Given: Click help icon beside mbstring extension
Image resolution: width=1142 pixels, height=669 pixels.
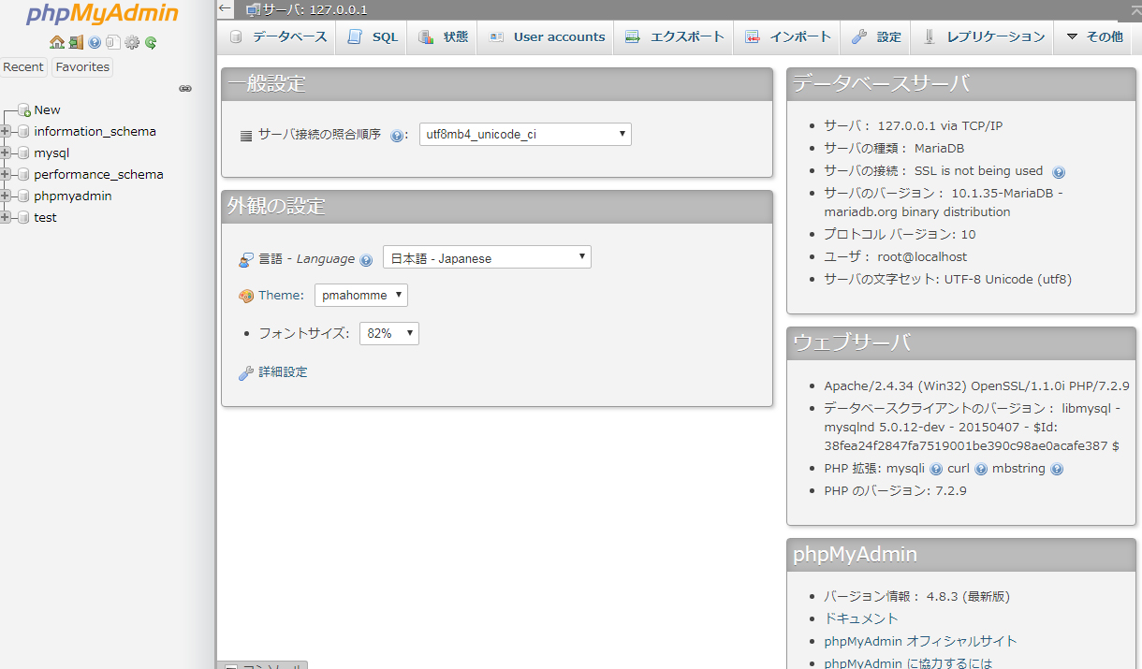Looking at the screenshot, I should pos(1057,470).
